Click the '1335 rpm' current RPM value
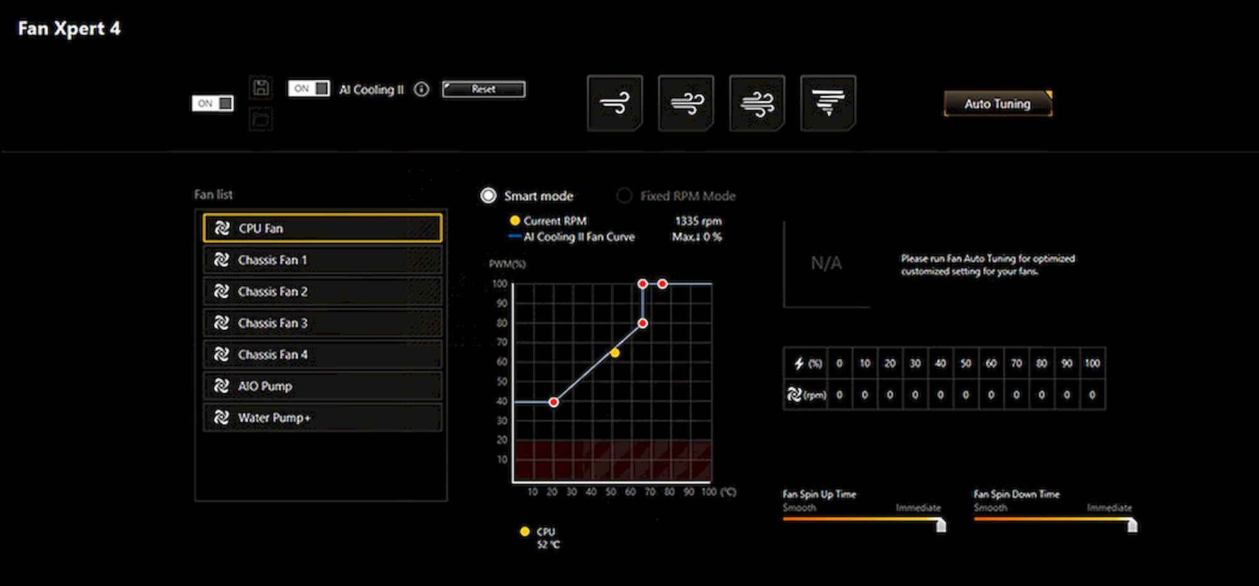Image resolution: width=1259 pixels, height=586 pixels. click(698, 221)
